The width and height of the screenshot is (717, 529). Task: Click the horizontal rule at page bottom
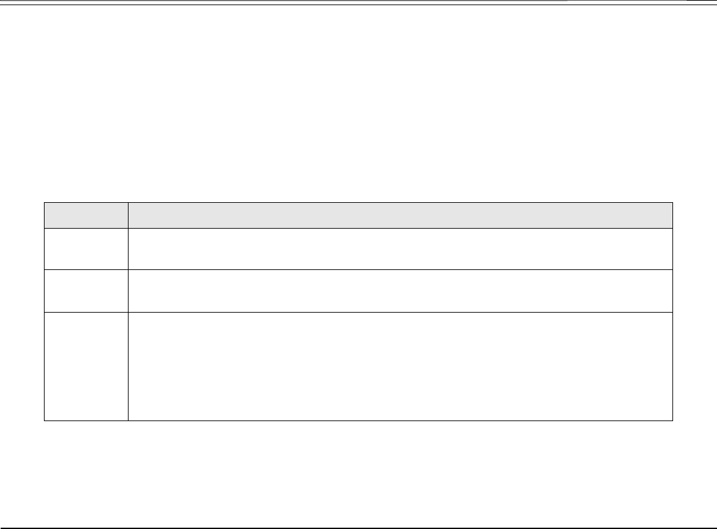click(358, 528)
